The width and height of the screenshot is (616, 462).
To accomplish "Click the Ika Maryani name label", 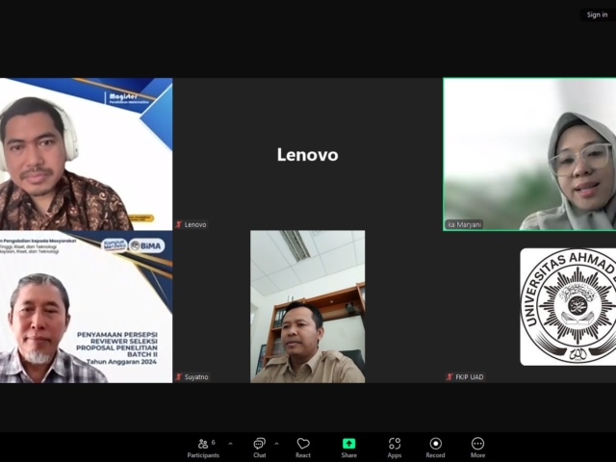I will tap(464, 224).
